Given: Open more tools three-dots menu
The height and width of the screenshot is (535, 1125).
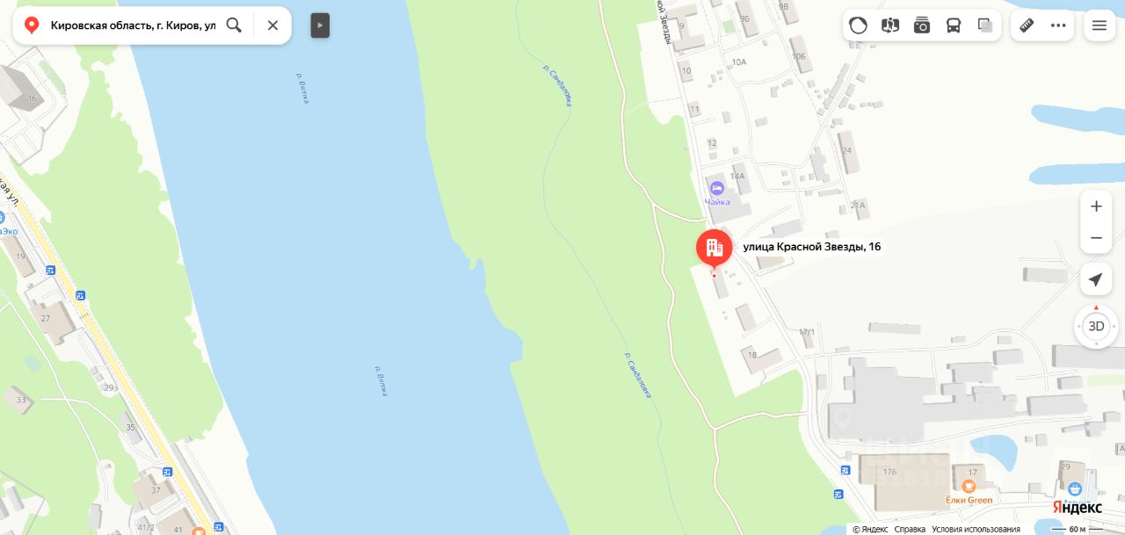Looking at the screenshot, I should coord(1058,25).
